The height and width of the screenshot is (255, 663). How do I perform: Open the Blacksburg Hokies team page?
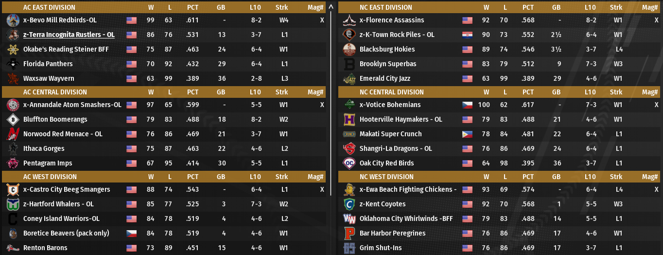387,50
